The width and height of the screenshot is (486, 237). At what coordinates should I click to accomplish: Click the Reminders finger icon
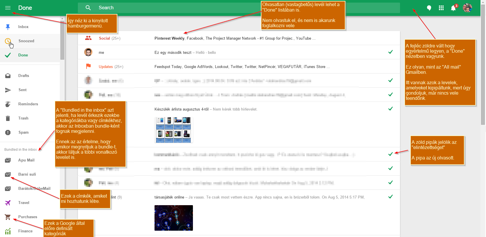8,104
